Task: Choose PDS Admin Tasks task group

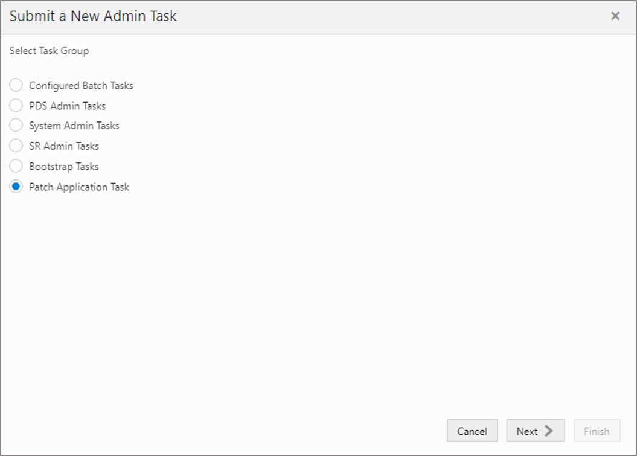Action: pos(16,105)
